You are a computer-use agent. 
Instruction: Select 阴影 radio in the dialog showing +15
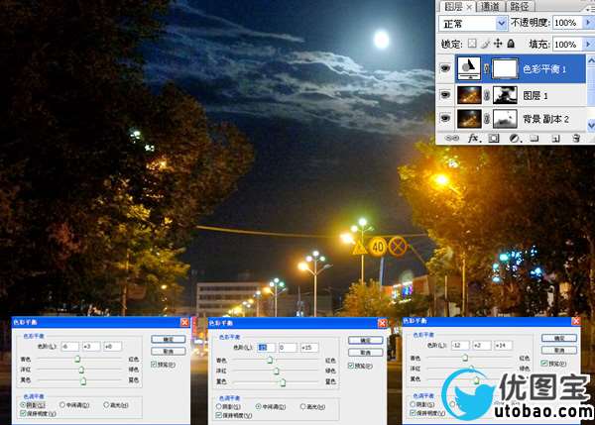coord(219,406)
